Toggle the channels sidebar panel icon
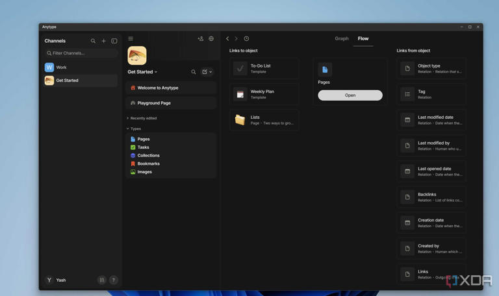 tap(114, 41)
